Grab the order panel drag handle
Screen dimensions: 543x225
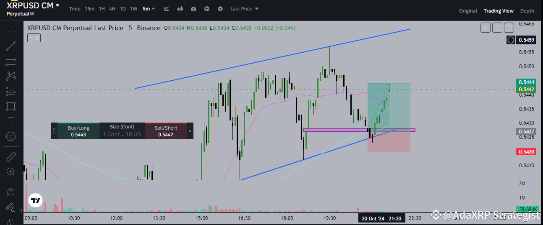pyautogui.click(x=54, y=131)
